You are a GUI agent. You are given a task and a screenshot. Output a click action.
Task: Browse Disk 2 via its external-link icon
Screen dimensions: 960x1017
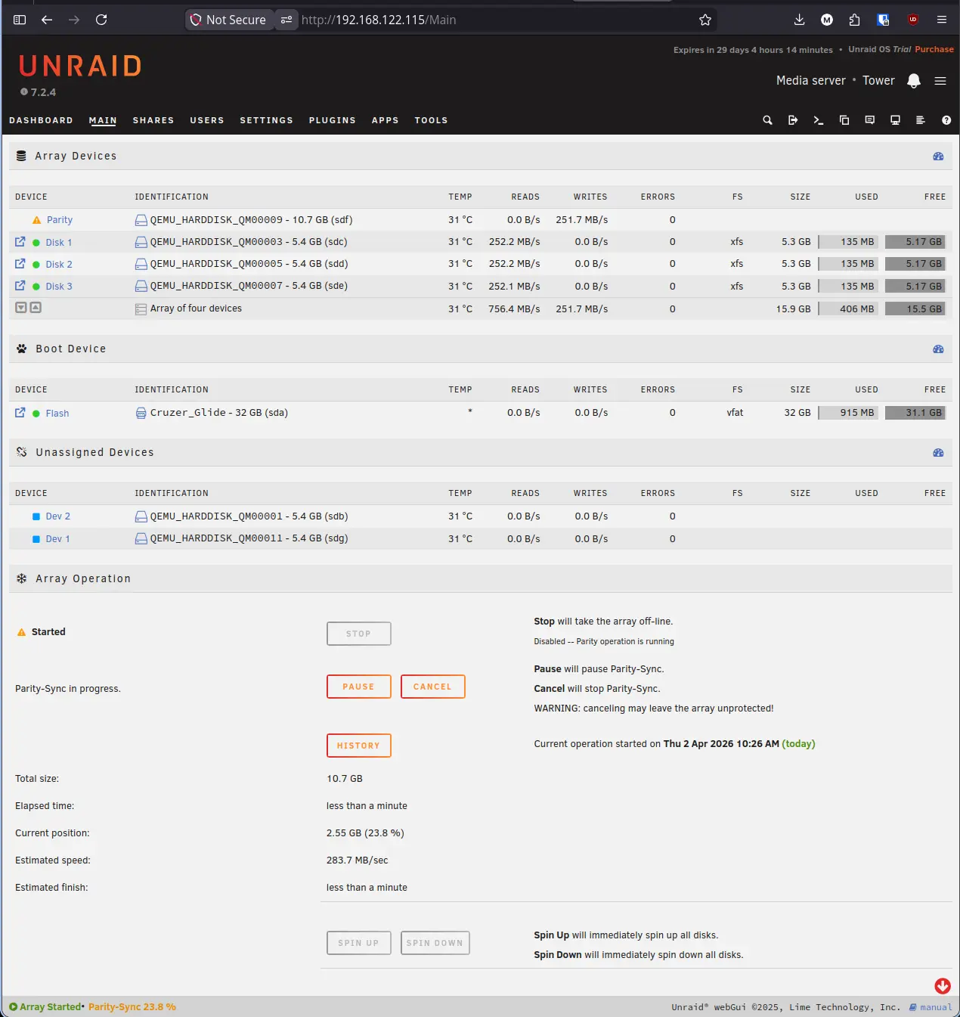tap(20, 264)
